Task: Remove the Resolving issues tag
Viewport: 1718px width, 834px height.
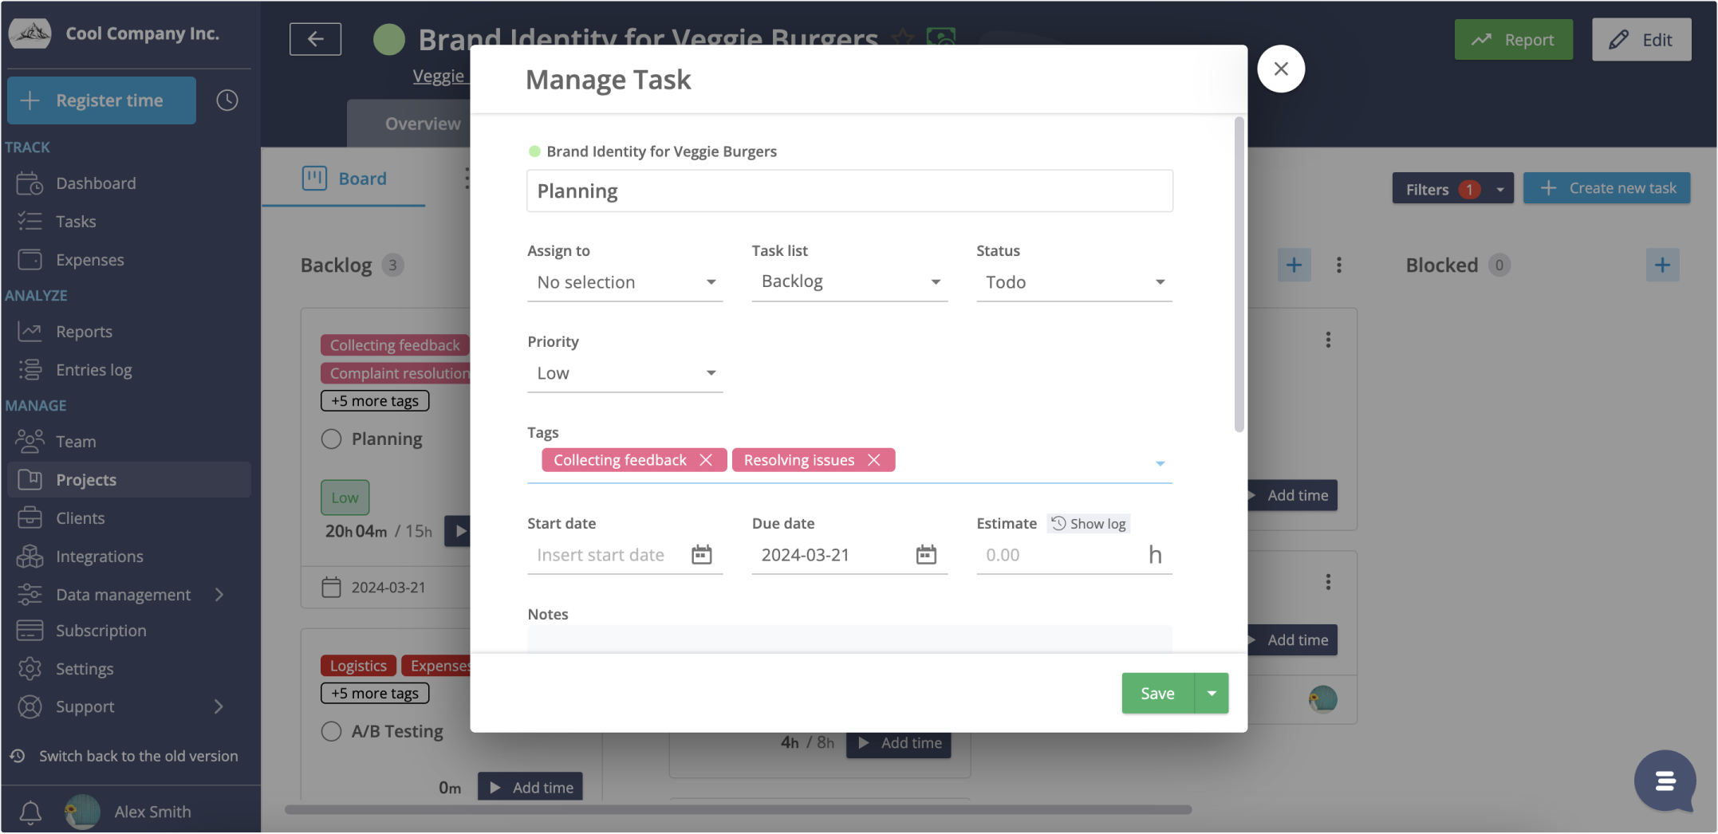Action: pos(874,460)
